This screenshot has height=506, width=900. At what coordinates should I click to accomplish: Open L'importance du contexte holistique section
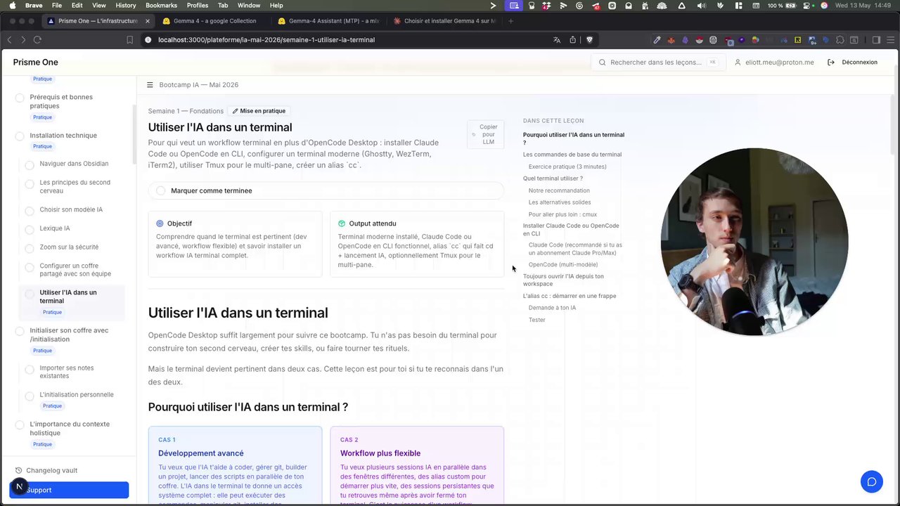click(x=70, y=429)
